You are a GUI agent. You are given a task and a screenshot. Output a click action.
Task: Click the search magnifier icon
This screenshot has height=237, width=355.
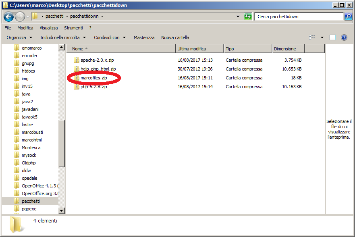(348, 17)
